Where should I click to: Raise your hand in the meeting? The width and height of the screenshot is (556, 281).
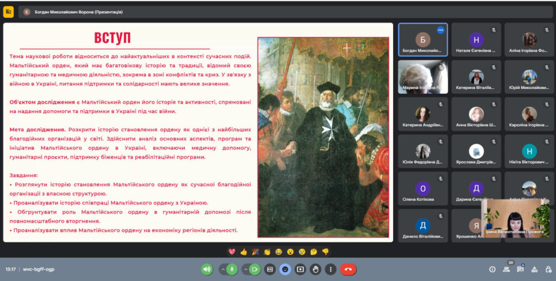pyautogui.click(x=315, y=269)
